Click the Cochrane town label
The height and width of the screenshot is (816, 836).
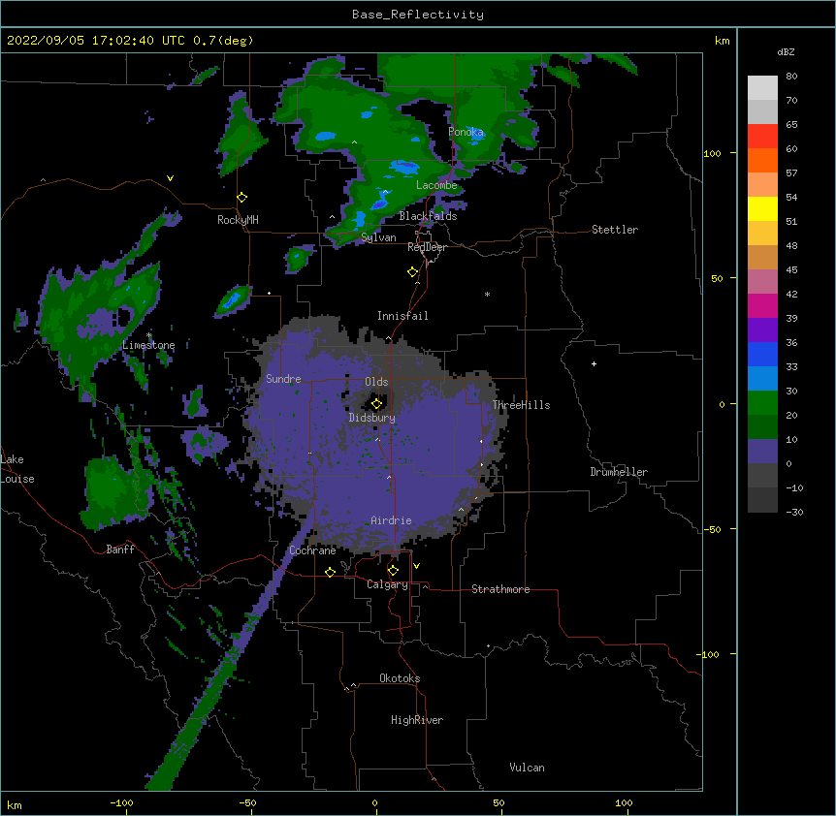click(x=312, y=550)
